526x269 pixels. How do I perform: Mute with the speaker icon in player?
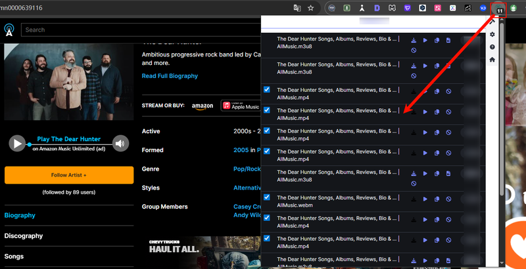click(x=120, y=144)
